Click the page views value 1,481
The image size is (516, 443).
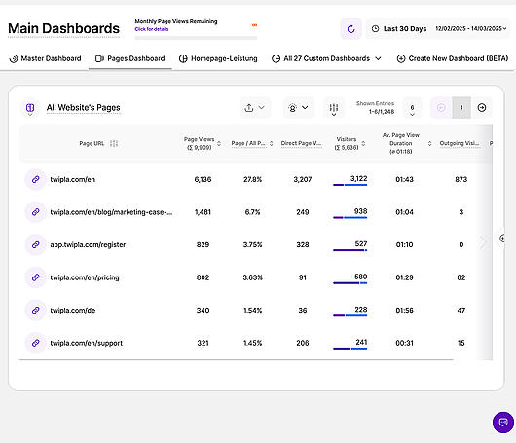203,212
